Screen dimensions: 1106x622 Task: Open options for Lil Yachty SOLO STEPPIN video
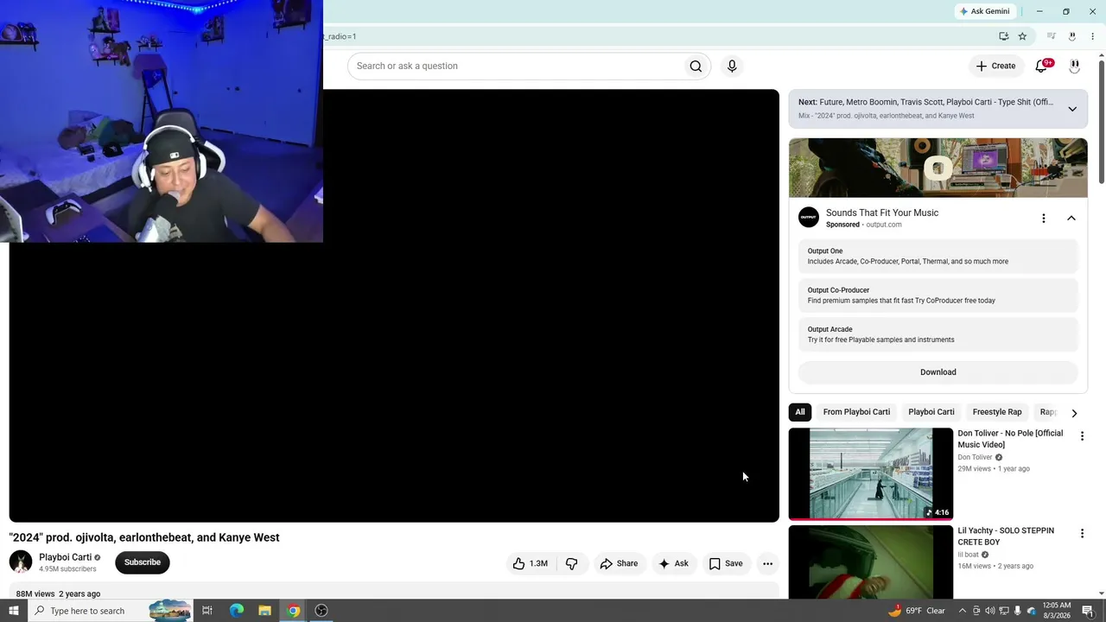pyautogui.click(x=1082, y=534)
